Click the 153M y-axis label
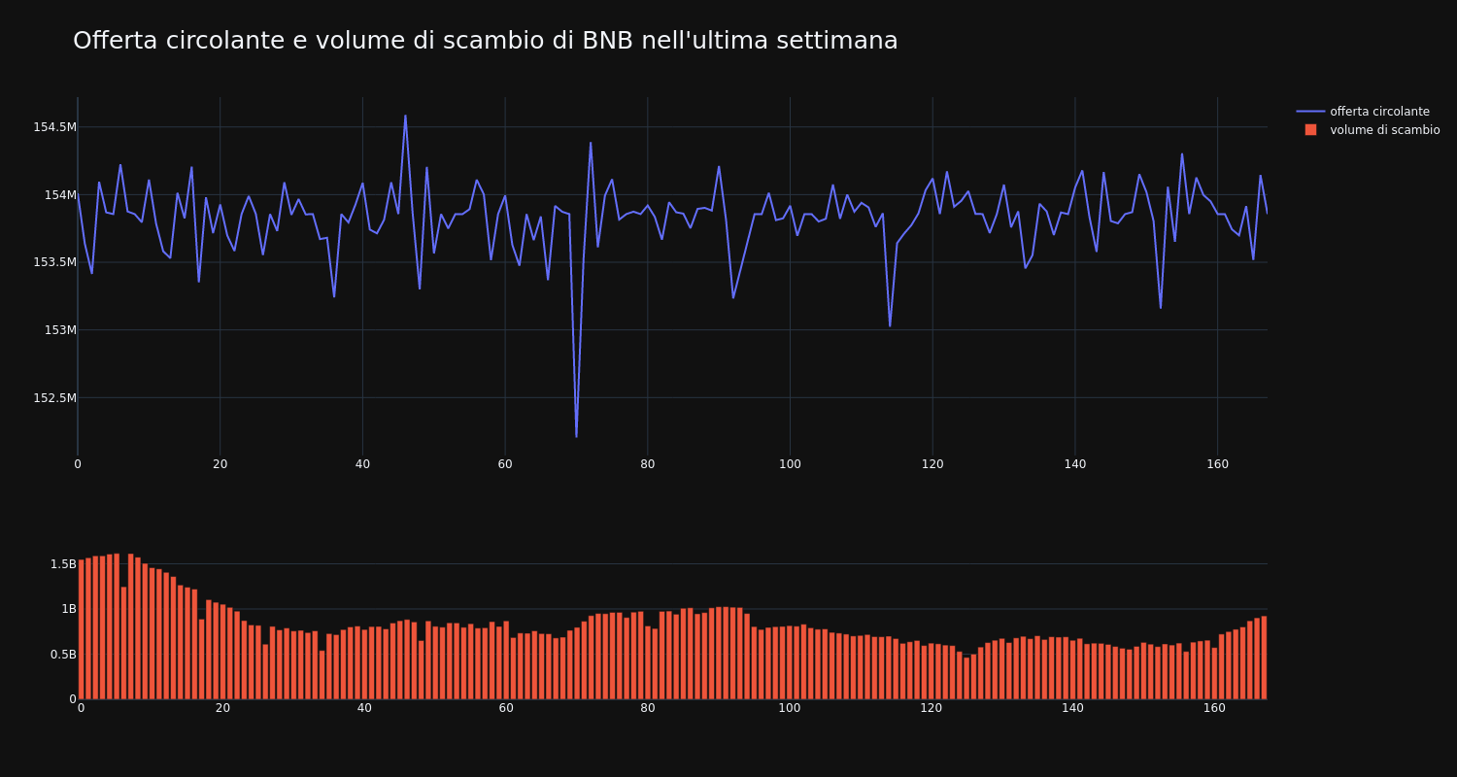 click(60, 330)
